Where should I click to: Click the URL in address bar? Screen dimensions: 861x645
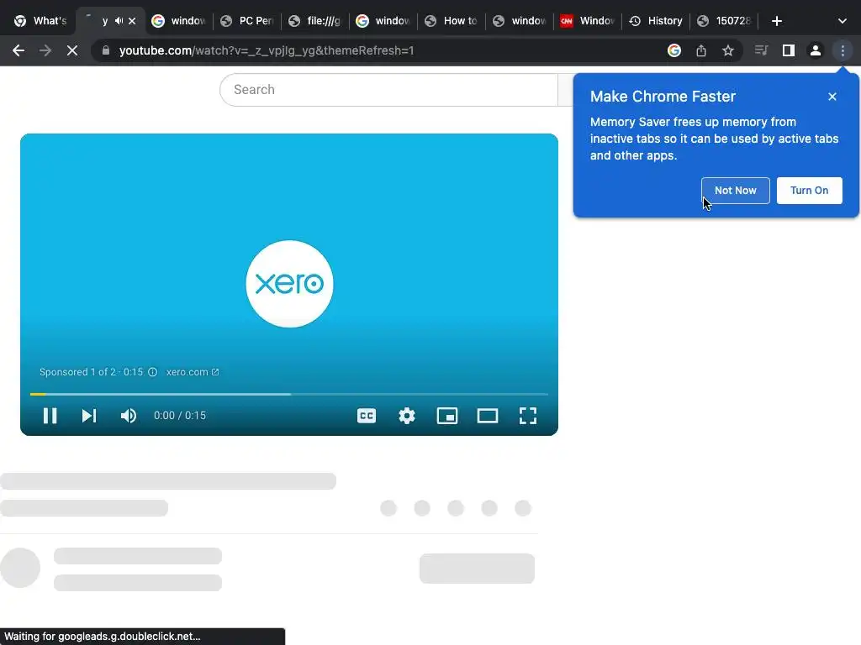pos(267,50)
